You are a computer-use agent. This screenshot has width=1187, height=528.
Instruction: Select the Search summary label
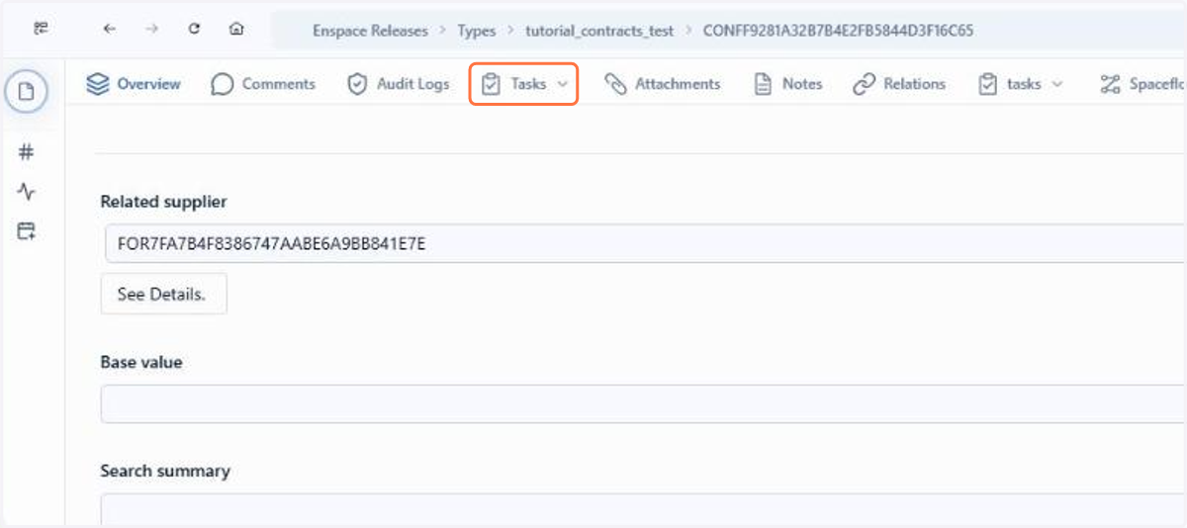[x=165, y=471]
